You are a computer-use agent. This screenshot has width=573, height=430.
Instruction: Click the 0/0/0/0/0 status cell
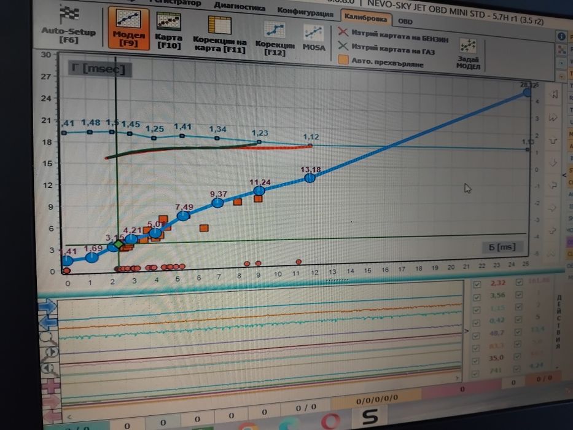(376, 400)
